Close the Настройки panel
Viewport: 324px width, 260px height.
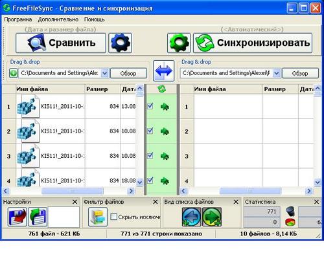point(75,202)
